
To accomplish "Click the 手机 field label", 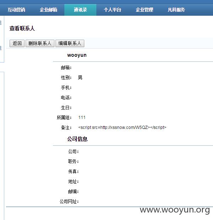I will click(x=66, y=88).
